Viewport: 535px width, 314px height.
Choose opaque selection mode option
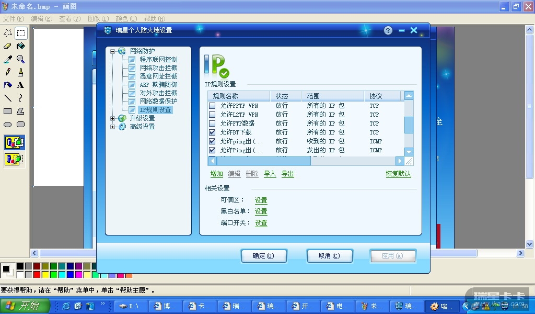coord(14,142)
